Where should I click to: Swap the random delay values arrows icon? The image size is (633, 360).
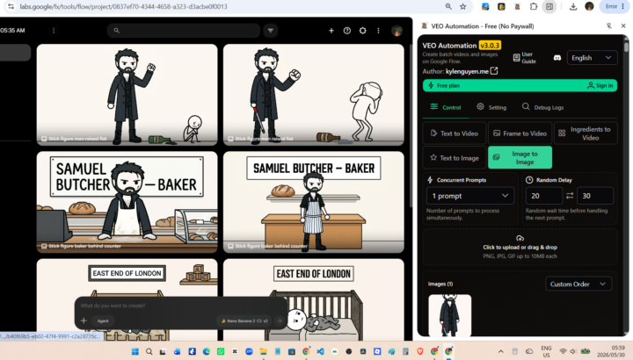pos(570,196)
